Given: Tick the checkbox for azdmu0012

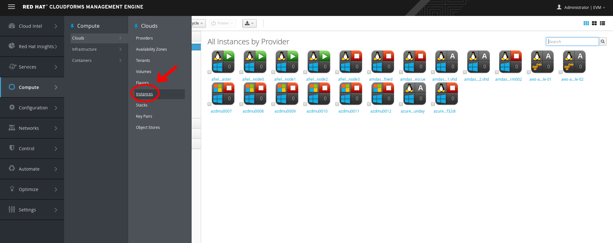Looking at the screenshot, I should [x=369, y=104].
